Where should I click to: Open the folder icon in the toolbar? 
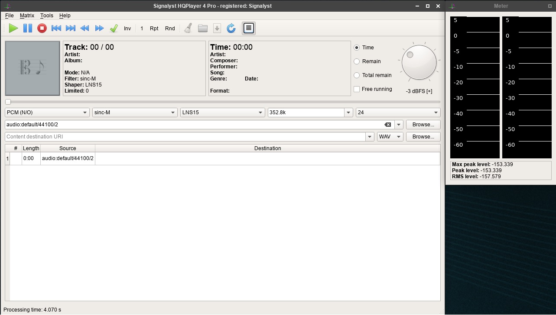pyautogui.click(x=203, y=28)
